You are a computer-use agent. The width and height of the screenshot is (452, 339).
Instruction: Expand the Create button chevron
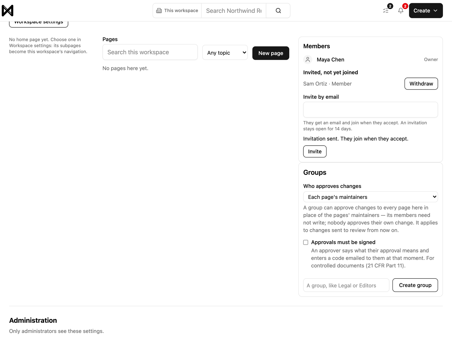(x=435, y=11)
